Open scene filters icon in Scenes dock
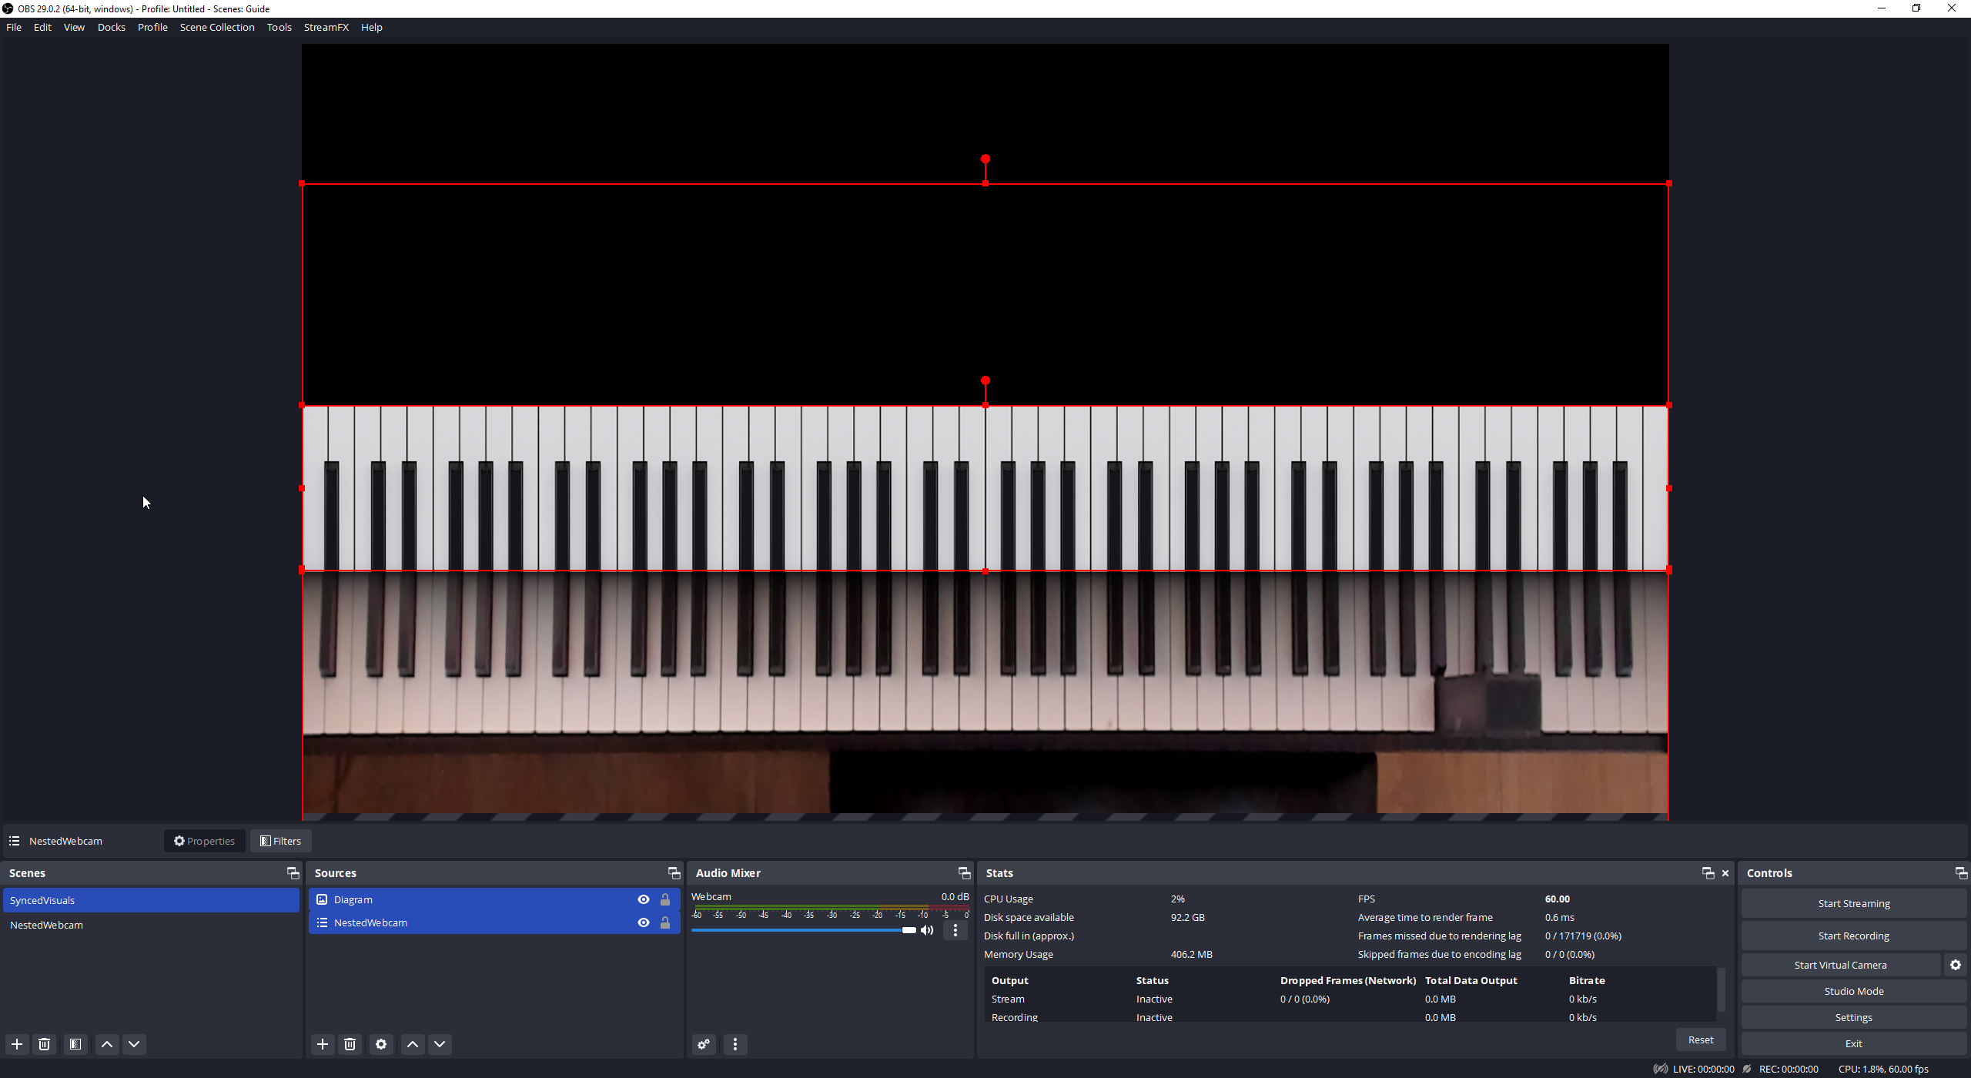Image resolution: width=1971 pixels, height=1078 pixels. (x=75, y=1044)
